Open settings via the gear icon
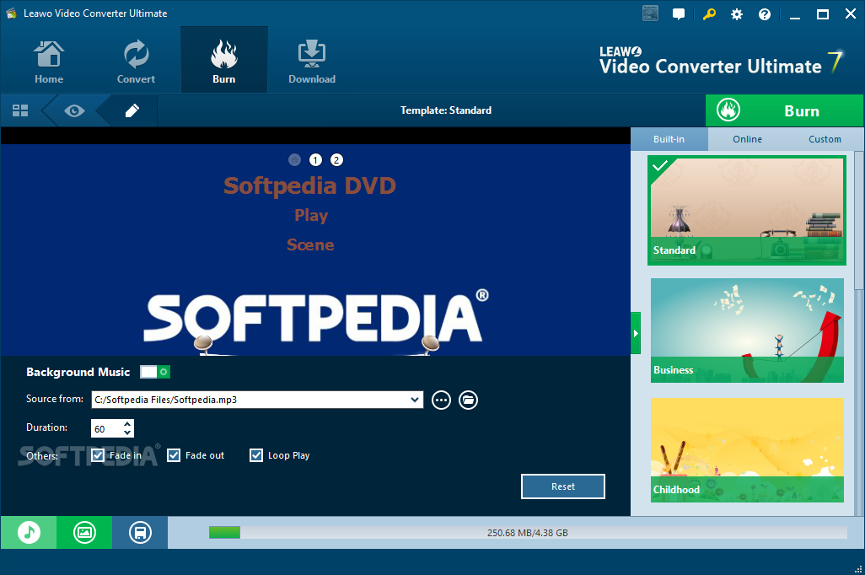The width and height of the screenshot is (865, 575). click(x=737, y=14)
